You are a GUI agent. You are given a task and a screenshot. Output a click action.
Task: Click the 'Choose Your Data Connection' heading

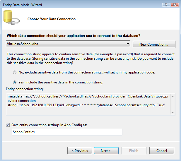[52, 19]
